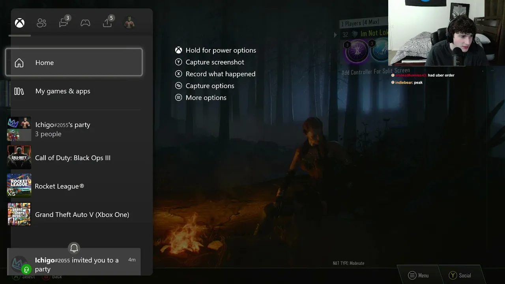Viewport: 505px width, 284px height.
Task: Click the purple emblem on the player card
Action: click(x=357, y=51)
